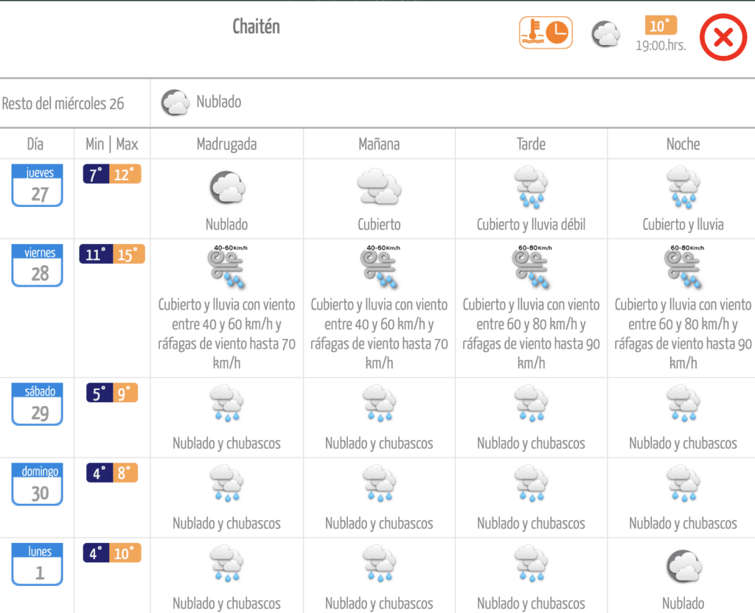The image size is (755, 613).
Task: Click Thursday afternoon light rain icon
Action: [x=531, y=188]
